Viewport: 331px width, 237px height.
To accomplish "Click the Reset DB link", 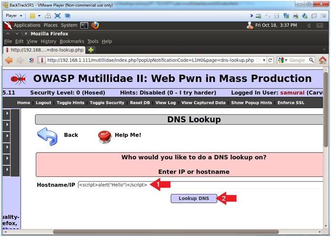I will pyautogui.click(x=140, y=103).
